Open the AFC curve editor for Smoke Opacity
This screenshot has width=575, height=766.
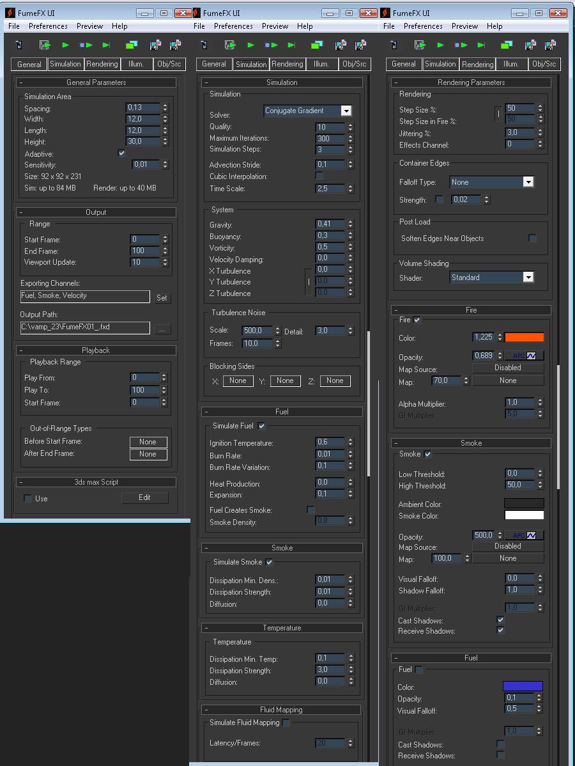(525, 535)
